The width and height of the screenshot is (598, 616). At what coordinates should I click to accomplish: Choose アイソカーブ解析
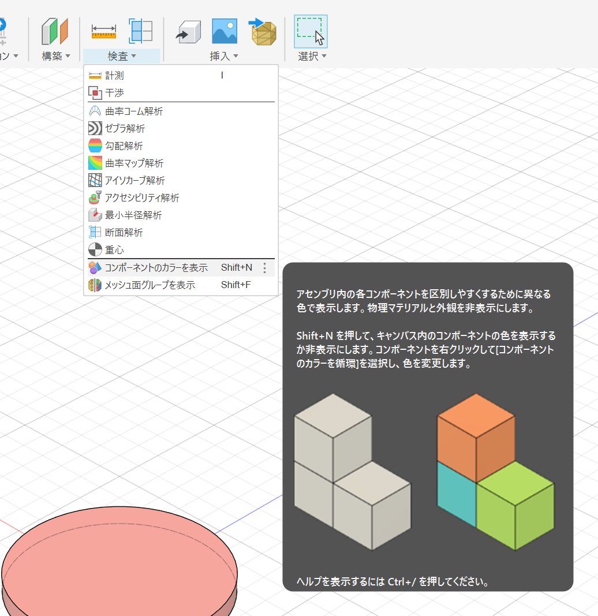tap(181, 180)
